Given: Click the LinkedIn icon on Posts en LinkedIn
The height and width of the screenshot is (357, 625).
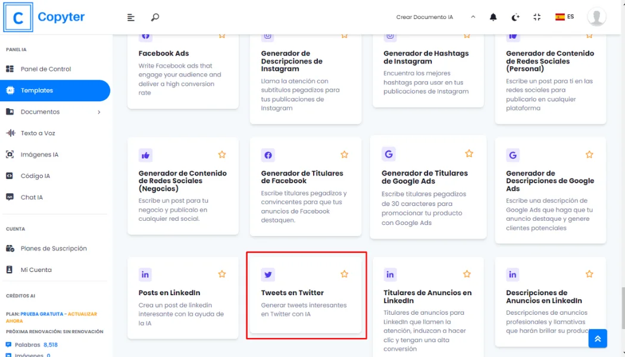Looking at the screenshot, I should coord(145,274).
